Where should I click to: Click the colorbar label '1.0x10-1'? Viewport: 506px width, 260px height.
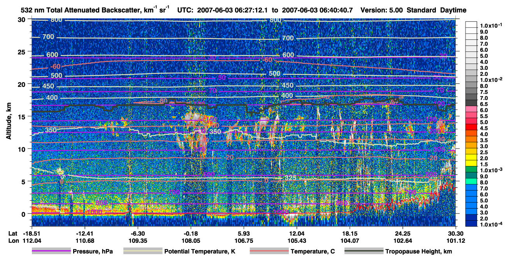(490, 25)
